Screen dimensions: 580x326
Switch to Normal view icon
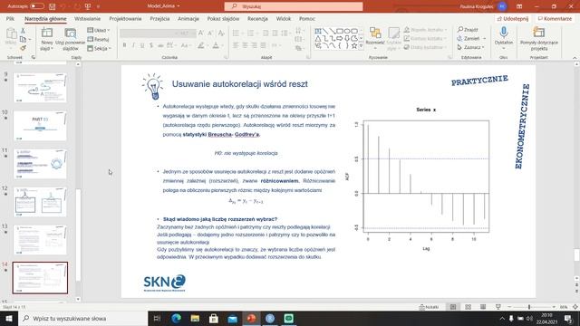[x=453, y=307]
